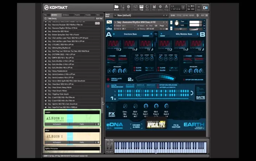The image size is (256, 161).
Task: Click the Tune knob
Action: click(x=176, y=23)
